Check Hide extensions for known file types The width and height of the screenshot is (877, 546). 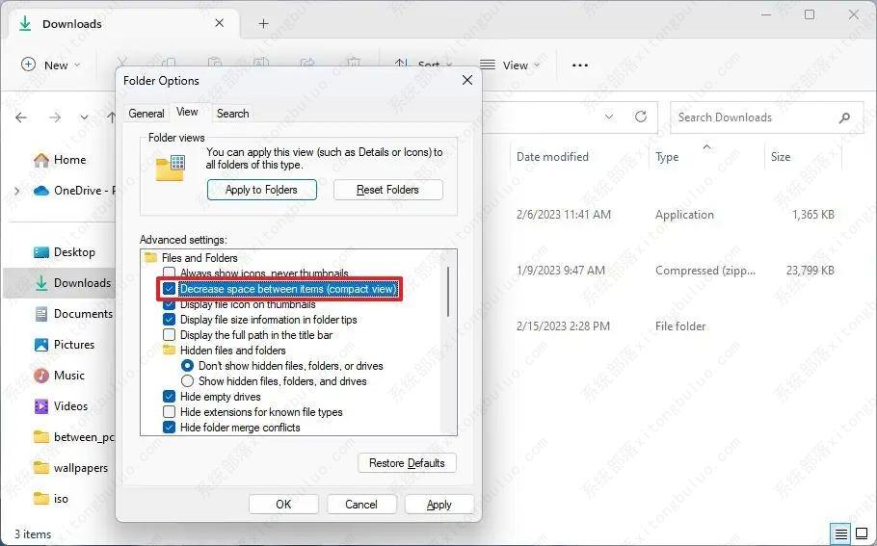click(170, 412)
